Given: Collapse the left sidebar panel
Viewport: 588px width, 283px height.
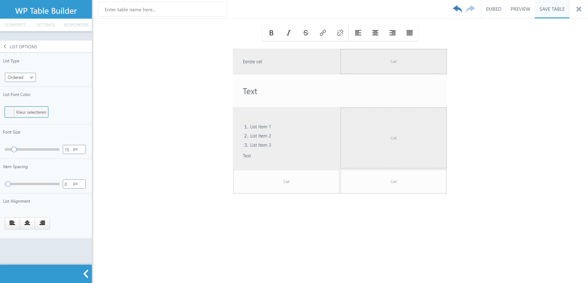Looking at the screenshot, I should pos(86,274).
